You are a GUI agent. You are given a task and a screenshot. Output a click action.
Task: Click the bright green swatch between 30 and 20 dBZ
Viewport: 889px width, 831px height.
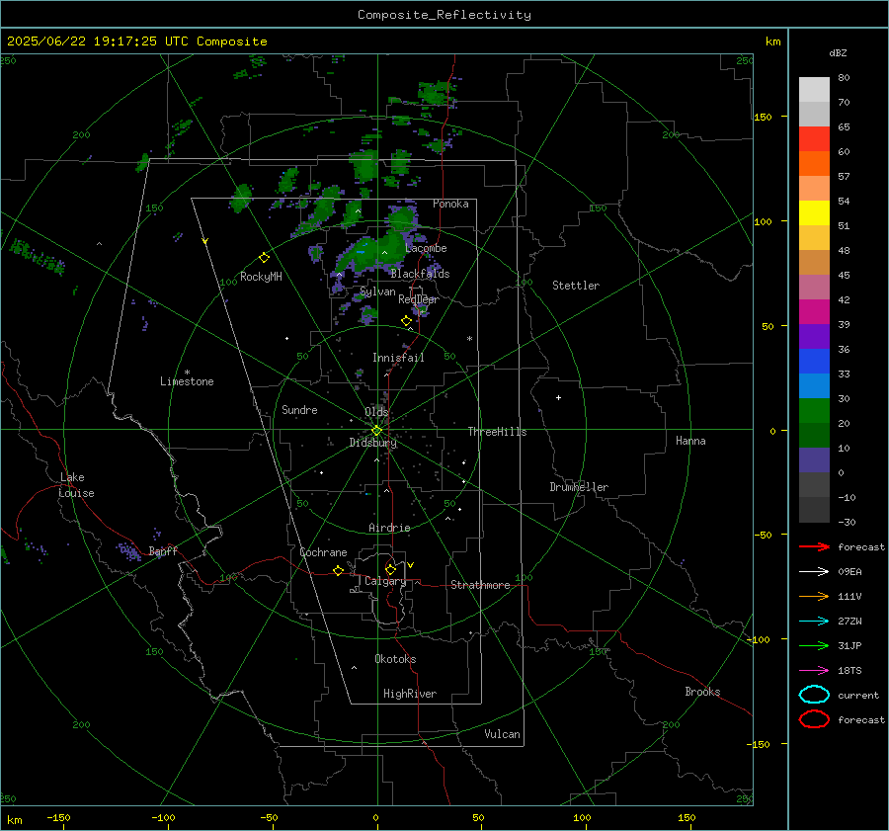(814, 411)
